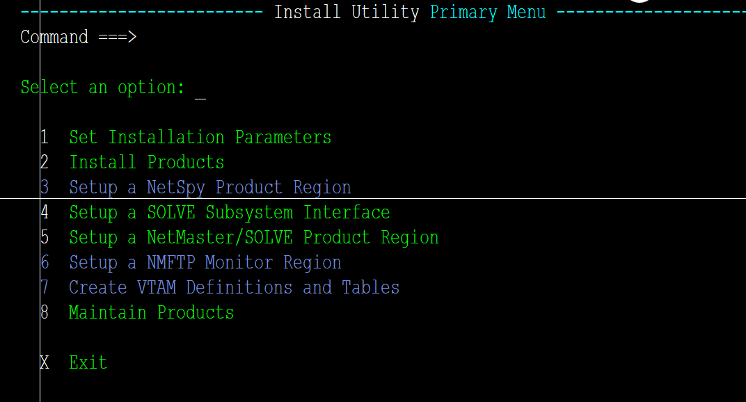This screenshot has height=402, width=746.
Task: Click the Exit menu entry
Action: click(88, 363)
